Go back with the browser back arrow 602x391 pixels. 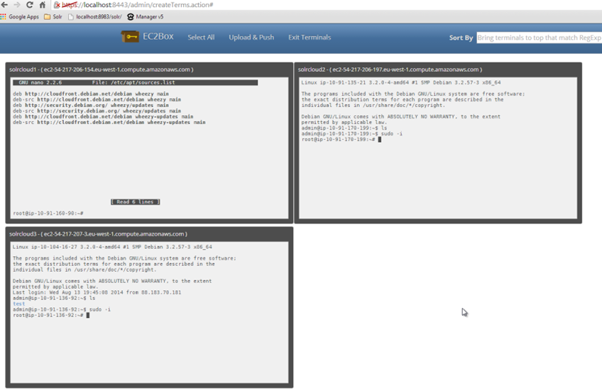pyautogui.click(x=4, y=5)
